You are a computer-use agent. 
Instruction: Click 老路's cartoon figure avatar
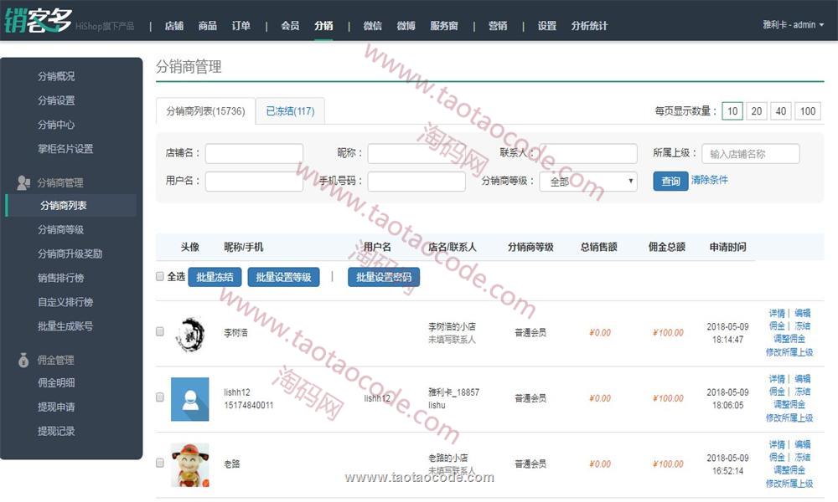click(x=189, y=464)
